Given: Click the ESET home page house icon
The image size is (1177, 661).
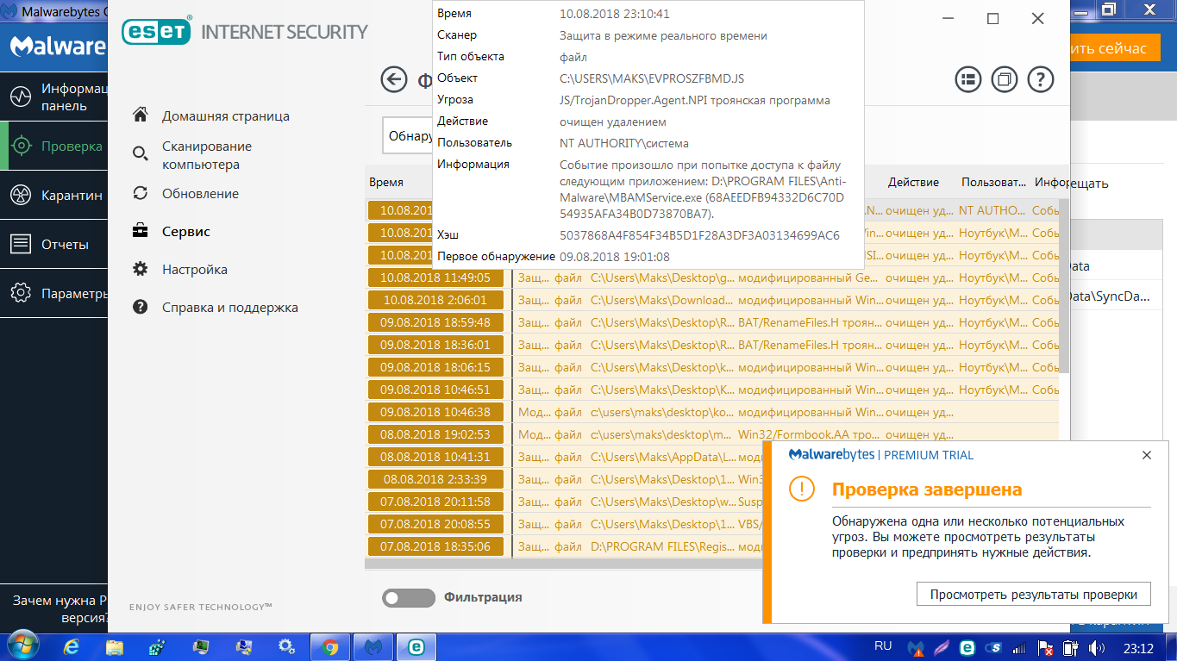Looking at the screenshot, I should coord(140,115).
